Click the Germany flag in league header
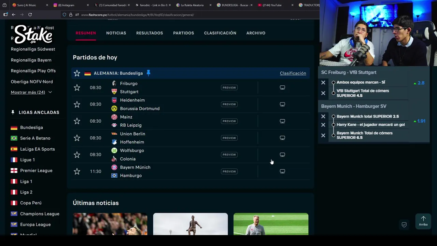 click(x=88, y=73)
